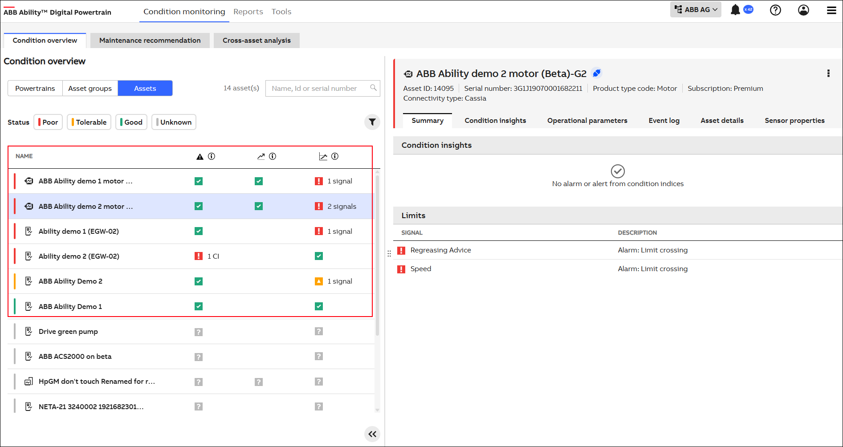Screen dimensions: 843x447
Task: Toggle the Poor status filter
Action: [x=48, y=122]
